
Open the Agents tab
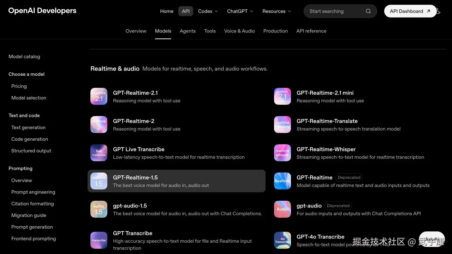click(x=188, y=31)
